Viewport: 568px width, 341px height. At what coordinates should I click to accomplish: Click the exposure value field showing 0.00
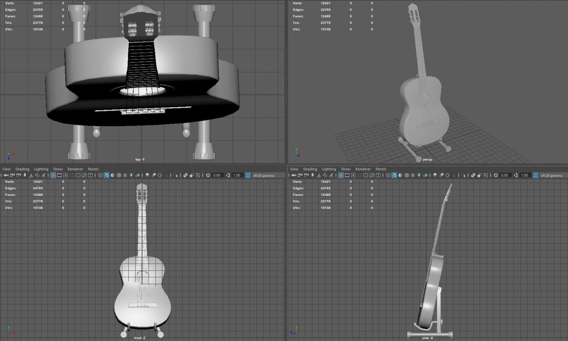(217, 175)
